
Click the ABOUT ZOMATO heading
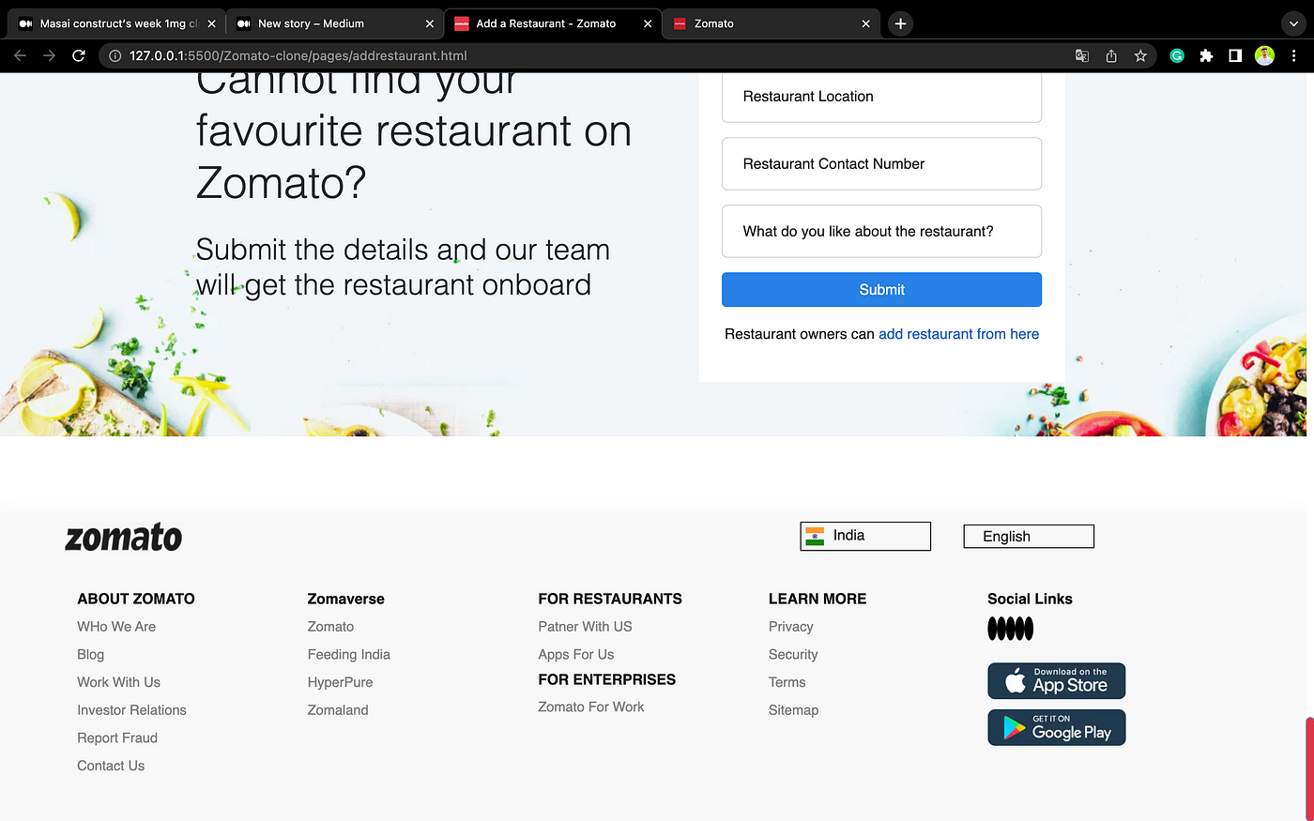(136, 599)
